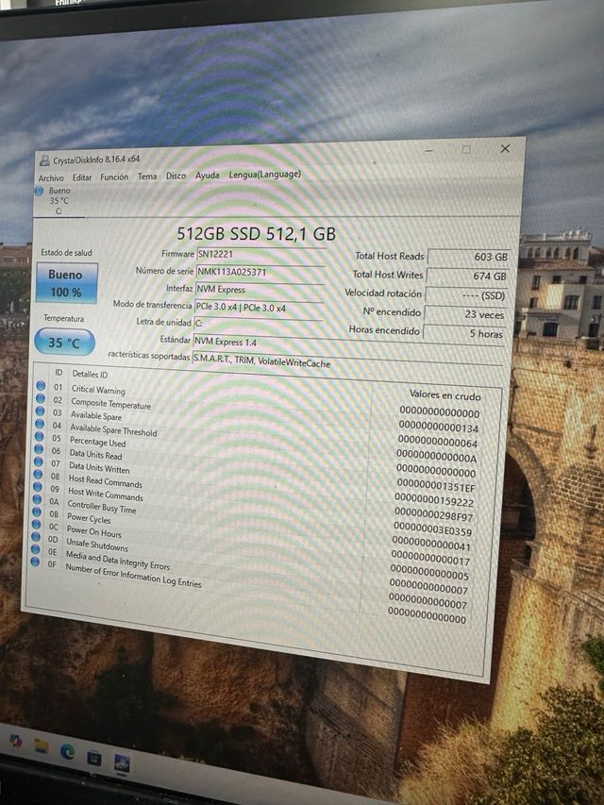This screenshot has height=805, width=604.
Task: Click the serial number field NMK113A025371
Action: (x=258, y=272)
